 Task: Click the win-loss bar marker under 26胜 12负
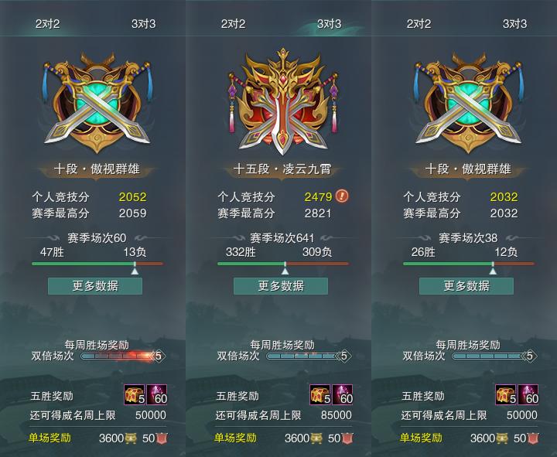pyautogui.click(x=493, y=269)
